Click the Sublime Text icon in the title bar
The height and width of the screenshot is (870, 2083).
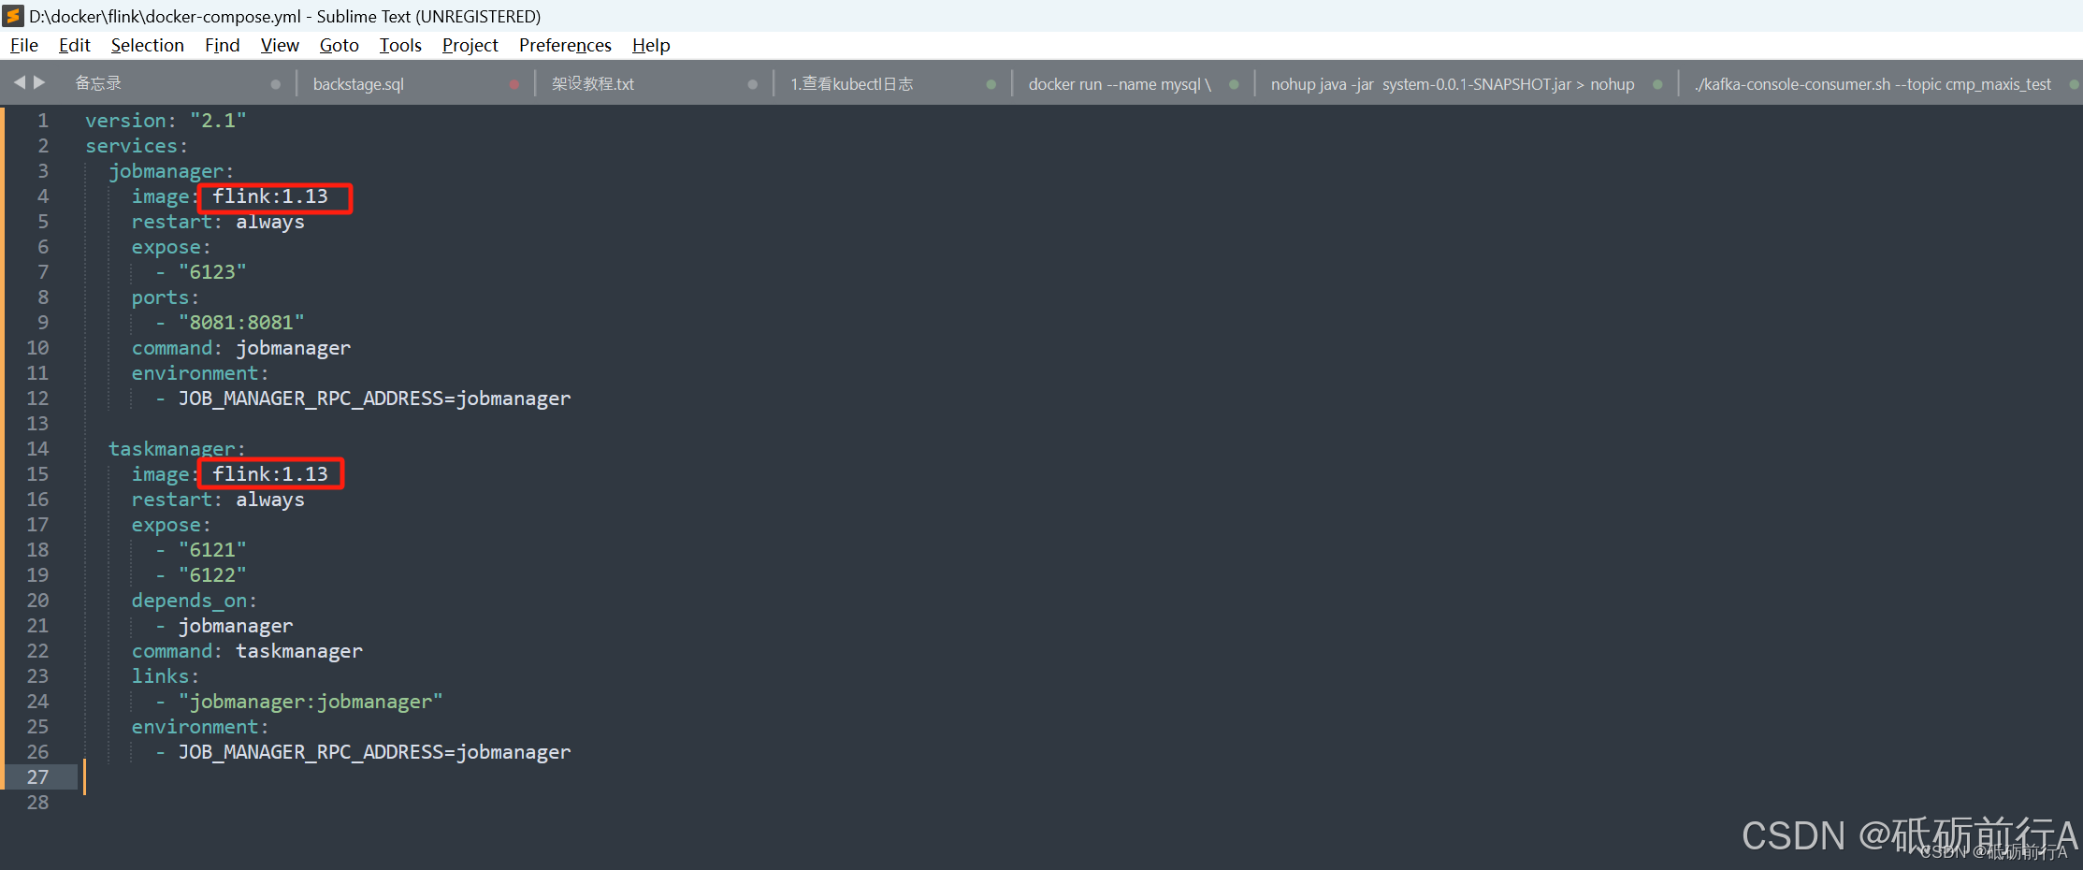(13, 15)
